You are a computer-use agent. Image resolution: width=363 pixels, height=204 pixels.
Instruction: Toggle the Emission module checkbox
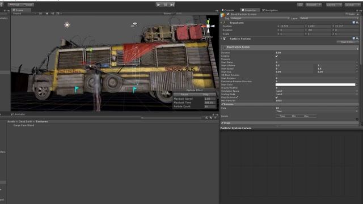tap(222, 104)
